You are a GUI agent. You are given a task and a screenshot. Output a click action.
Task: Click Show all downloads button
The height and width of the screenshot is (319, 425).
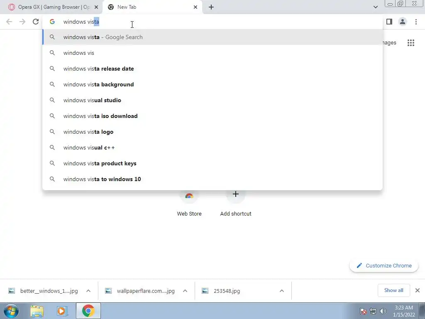pyautogui.click(x=393, y=290)
